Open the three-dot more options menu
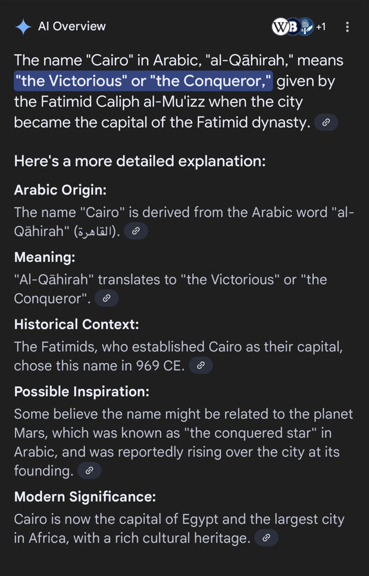The width and height of the screenshot is (369, 576). pyautogui.click(x=348, y=27)
